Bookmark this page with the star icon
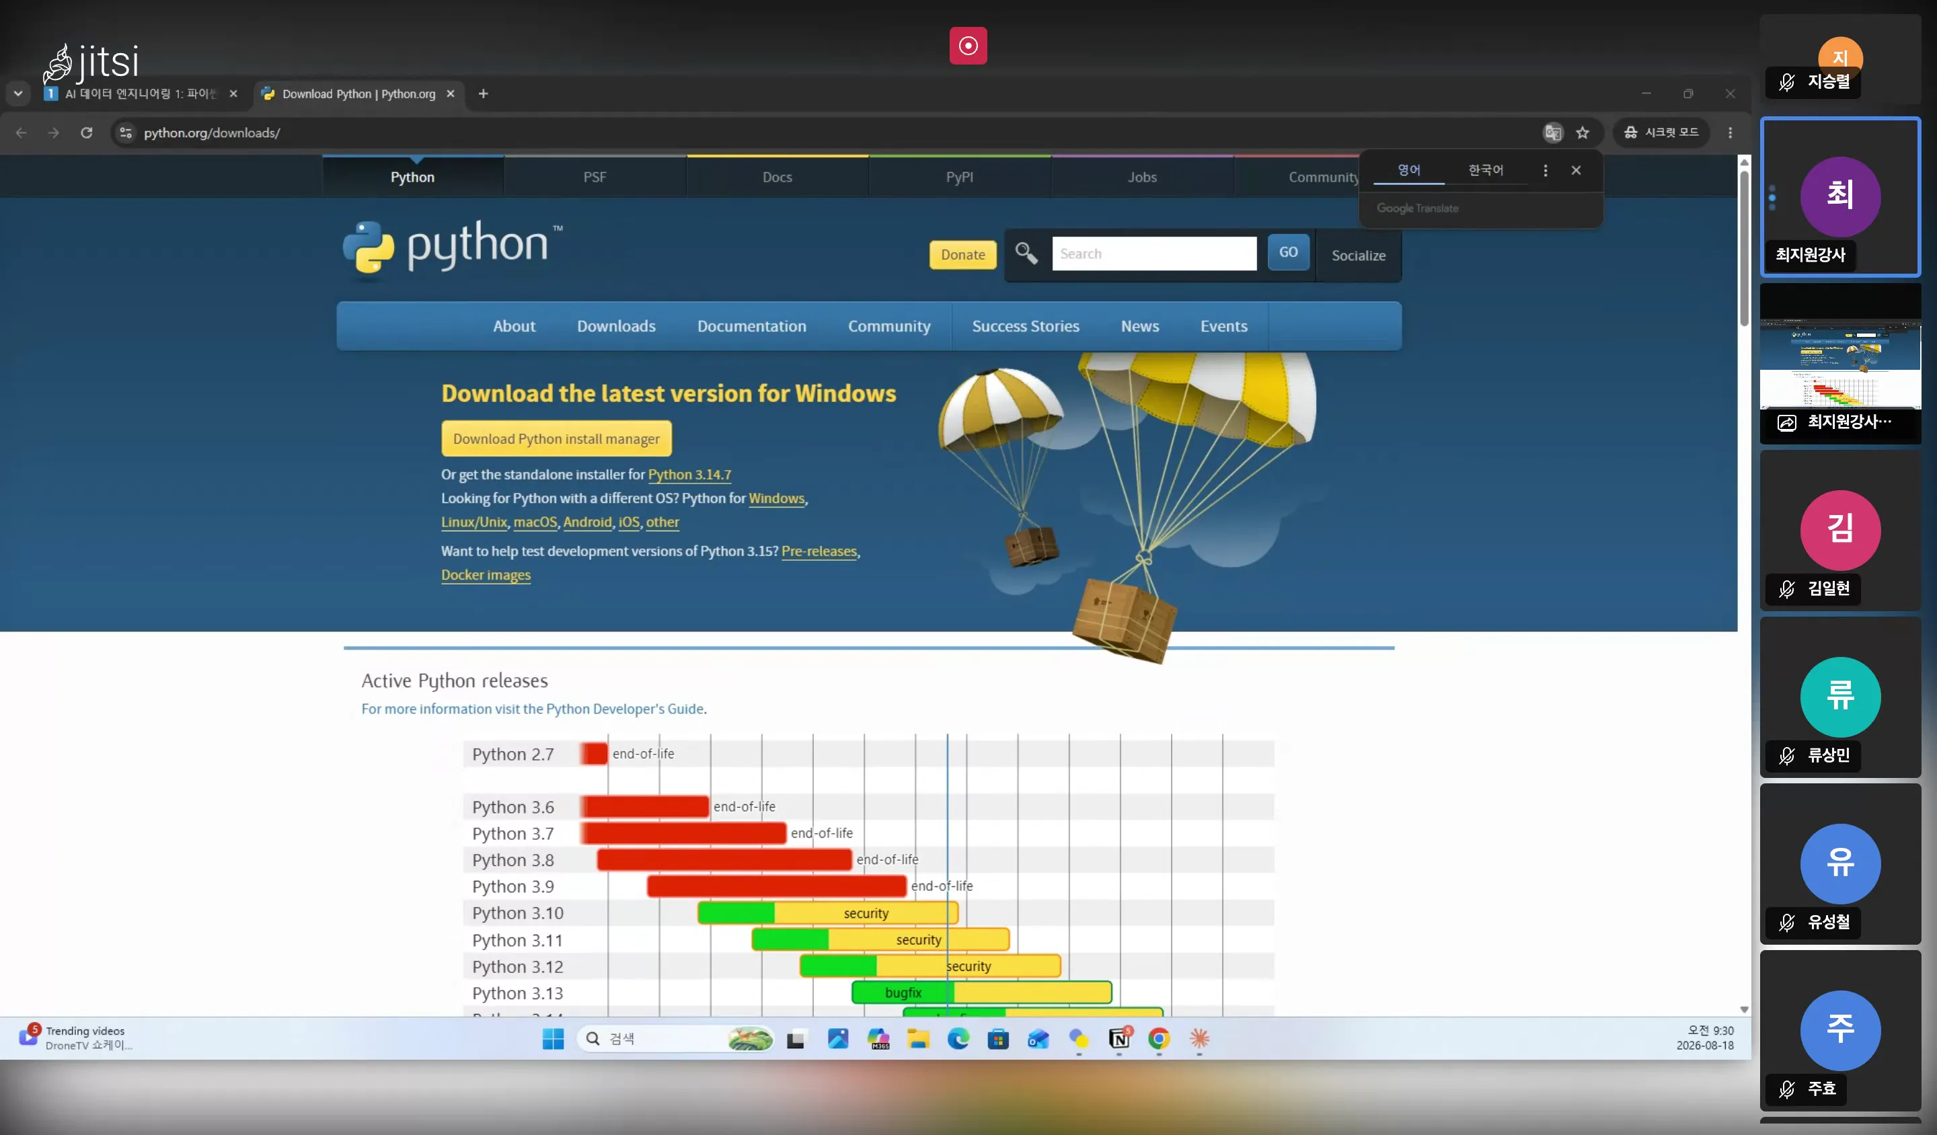 [1583, 133]
